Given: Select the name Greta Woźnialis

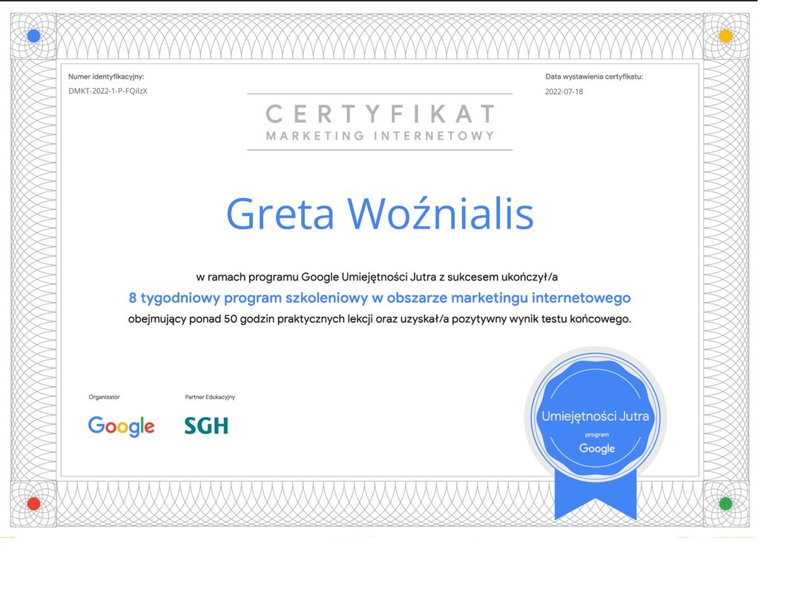Looking at the screenshot, I should click(379, 214).
